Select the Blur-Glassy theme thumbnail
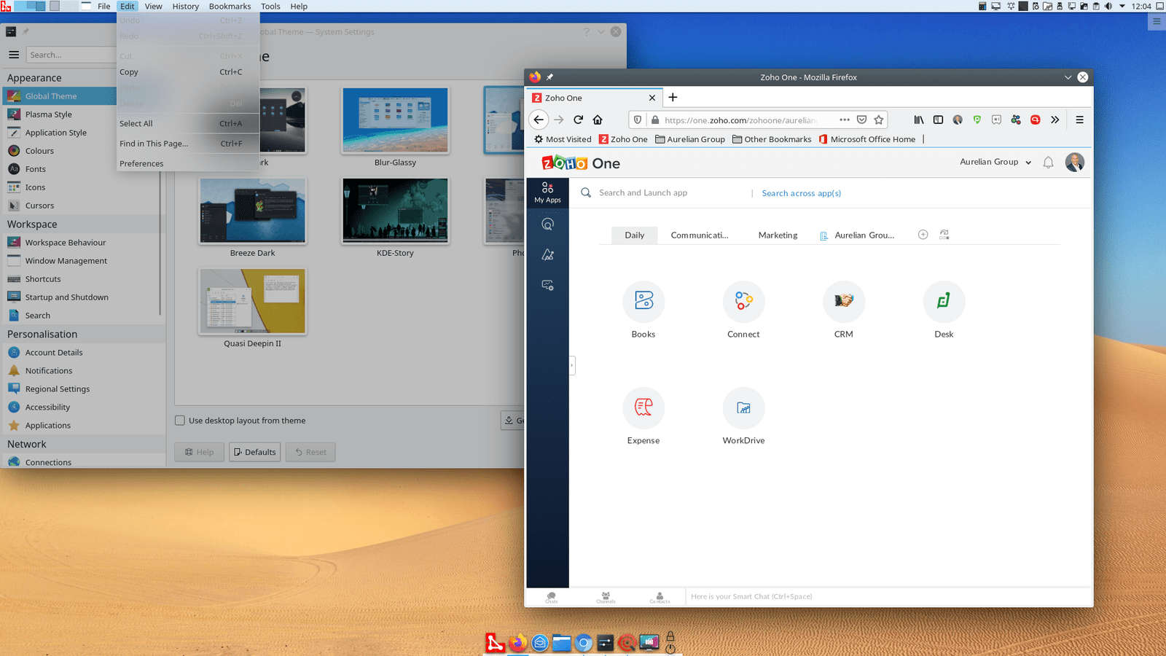 395,120
